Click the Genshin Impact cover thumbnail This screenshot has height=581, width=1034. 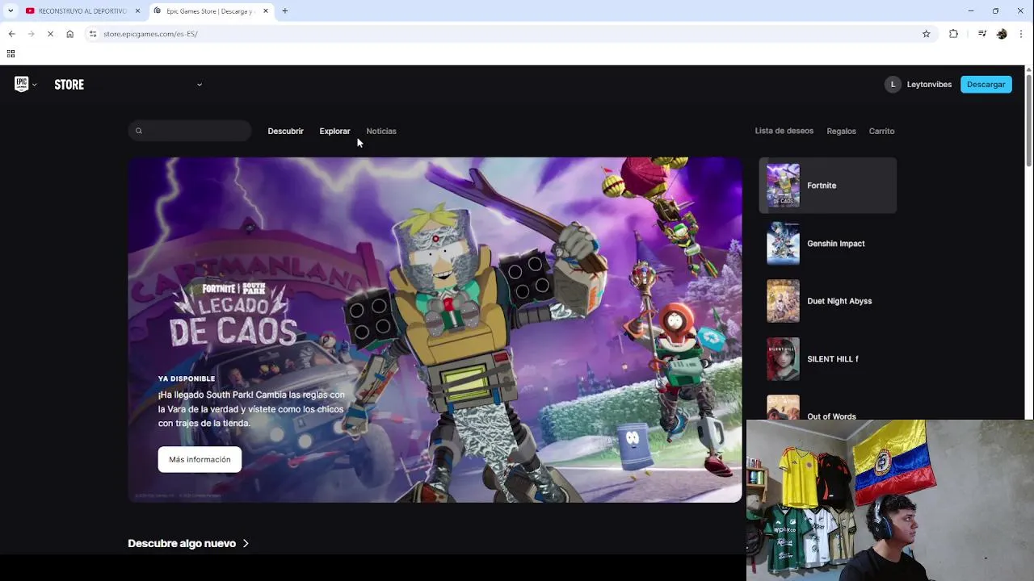click(783, 244)
